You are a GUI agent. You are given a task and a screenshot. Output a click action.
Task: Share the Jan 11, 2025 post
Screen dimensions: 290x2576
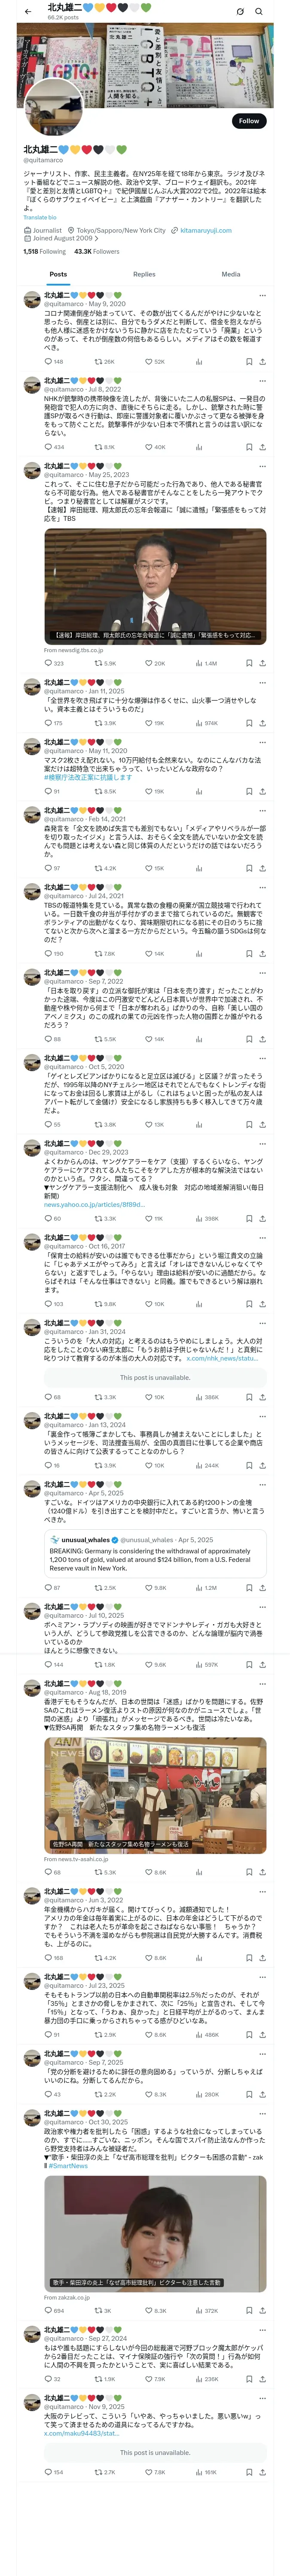tap(262, 722)
